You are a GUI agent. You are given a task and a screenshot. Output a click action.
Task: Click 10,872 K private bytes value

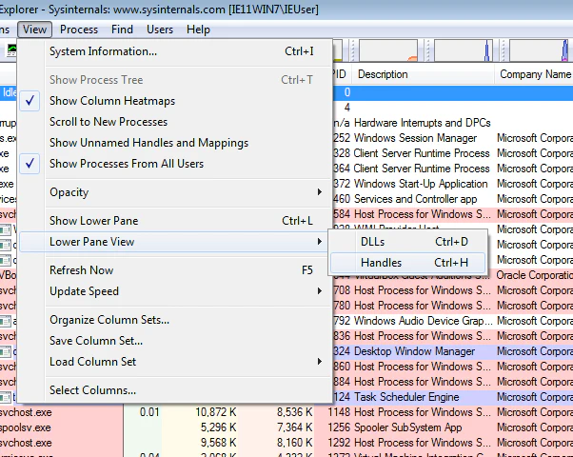pos(216,412)
